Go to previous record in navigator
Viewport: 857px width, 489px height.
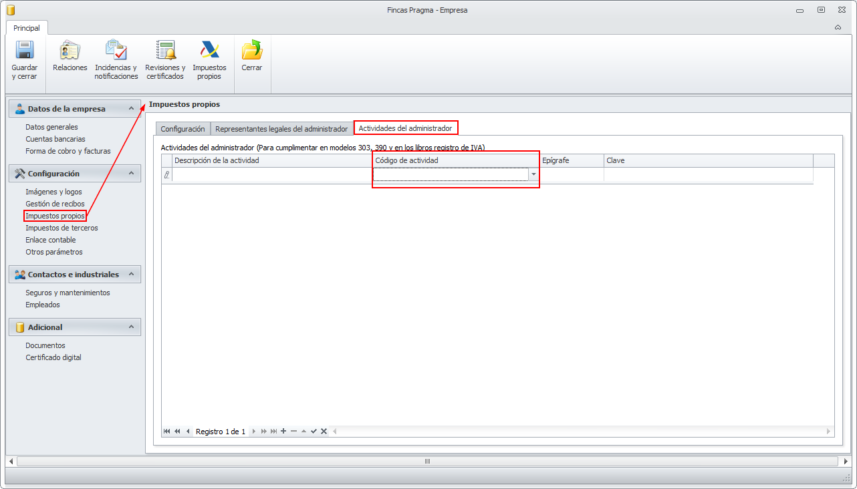coord(188,432)
